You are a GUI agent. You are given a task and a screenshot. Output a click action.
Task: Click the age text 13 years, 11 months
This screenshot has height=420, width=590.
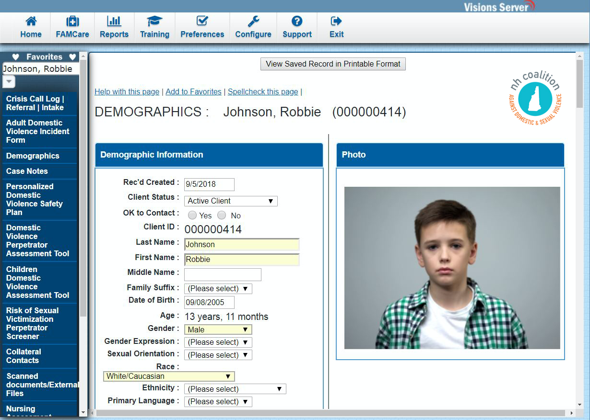(226, 317)
